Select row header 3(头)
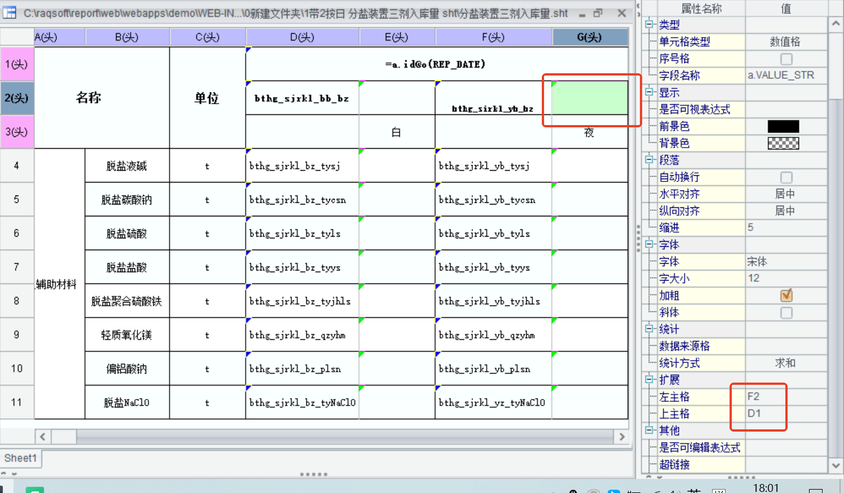Screen dimensions: 844x493 pyautogui.click(x=17, y=132)
